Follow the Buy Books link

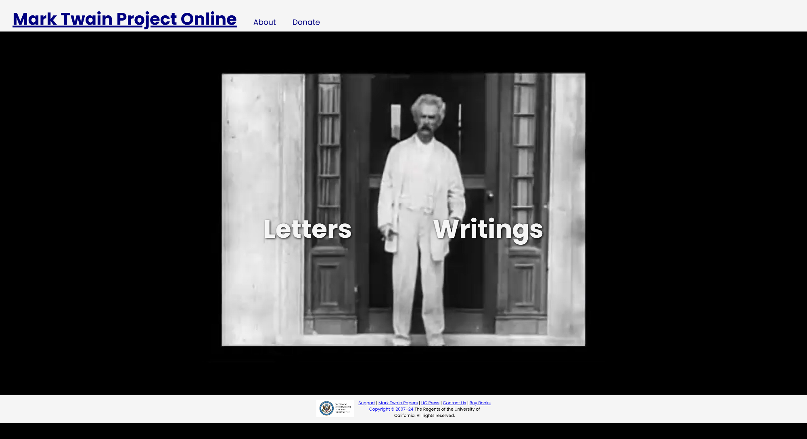click(x=480, y=403)
